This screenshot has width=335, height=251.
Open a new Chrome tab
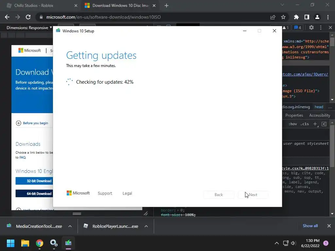[x=167, y=6]
